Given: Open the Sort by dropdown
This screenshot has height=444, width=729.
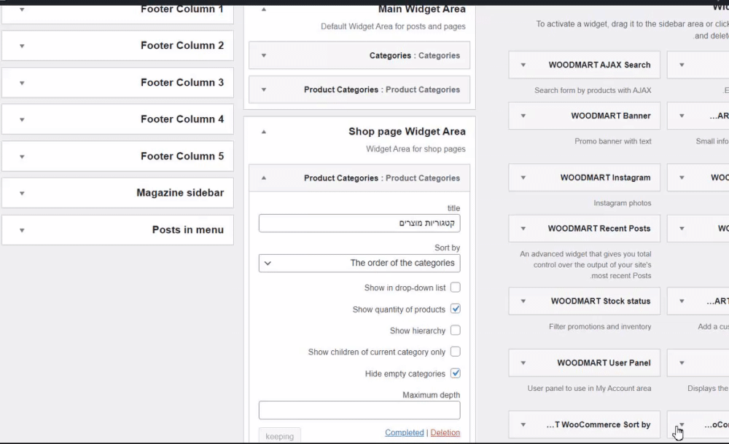Looking at the screenshot, I should click(359, 263).
